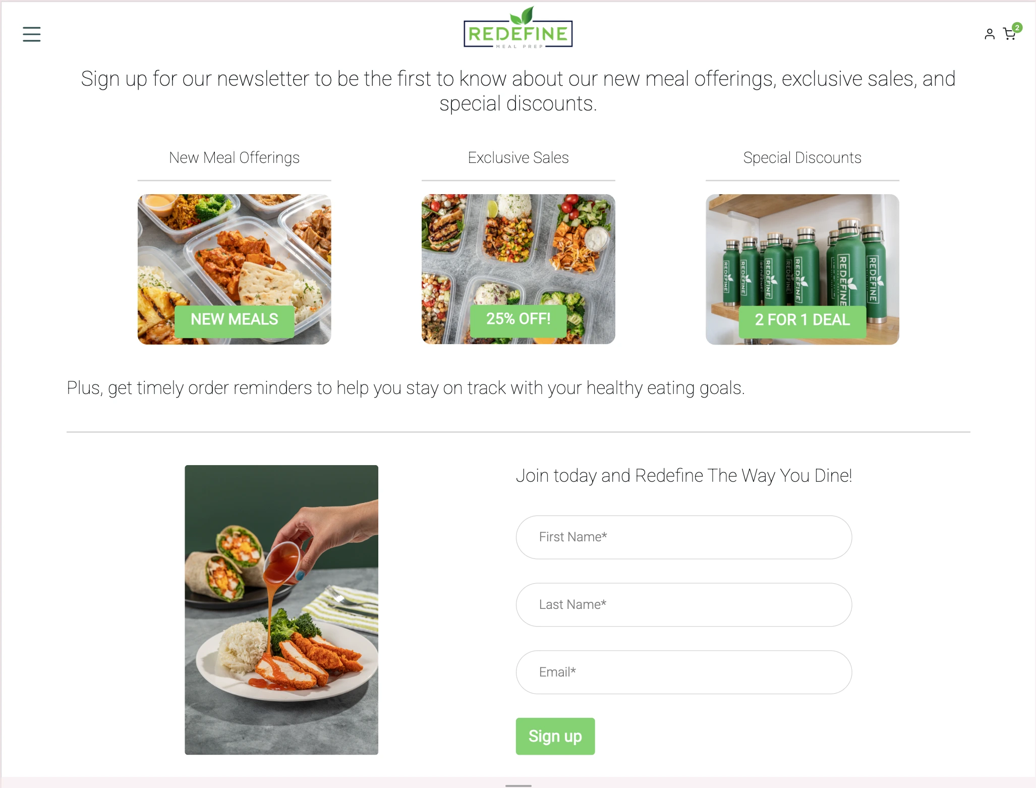Image resolution: width=1036 pixels, height=788 pixels.
Task: Select the Special Discounts heading
Action: (x=802, y=157)
